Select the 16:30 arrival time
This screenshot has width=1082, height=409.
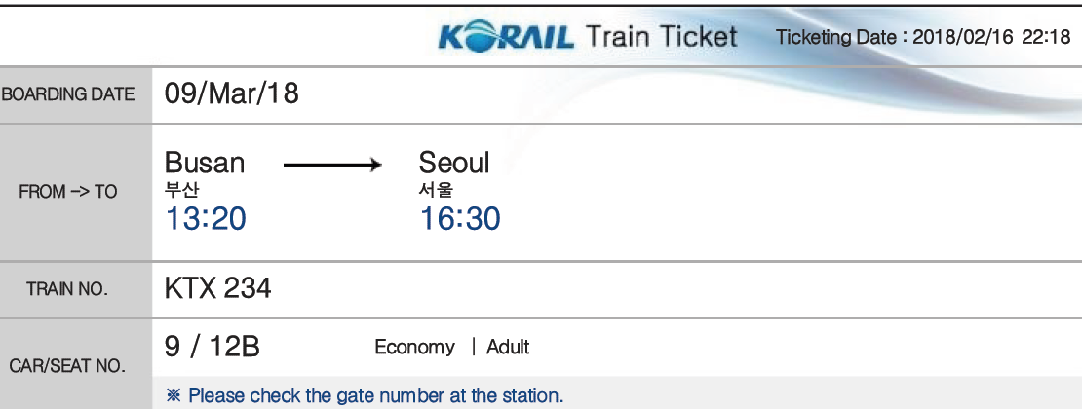point(460,219)
